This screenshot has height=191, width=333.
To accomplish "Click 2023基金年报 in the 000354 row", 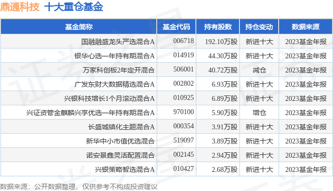I will (306, 127).
